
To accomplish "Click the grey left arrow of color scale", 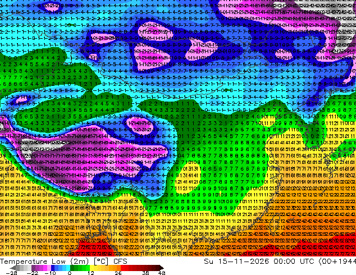I will 13,268.
